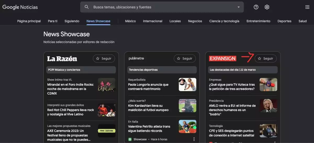Open the Paola Longoria matrimonio article
The image size is (314, 143).
coord(148,87)
